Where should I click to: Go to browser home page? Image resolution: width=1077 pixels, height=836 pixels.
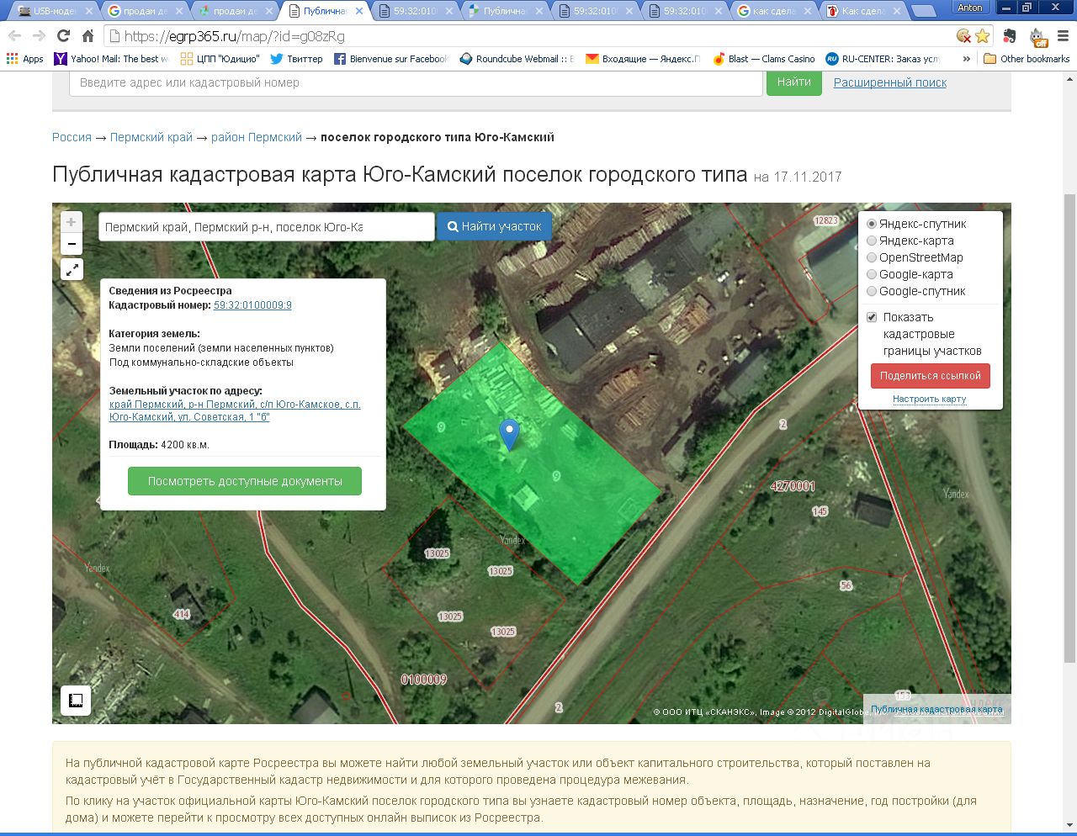pos(88,36)
